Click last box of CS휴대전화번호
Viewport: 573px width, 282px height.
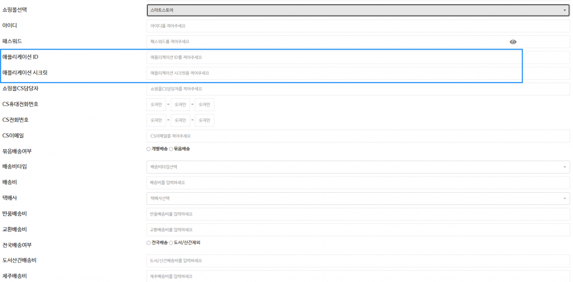204,104
